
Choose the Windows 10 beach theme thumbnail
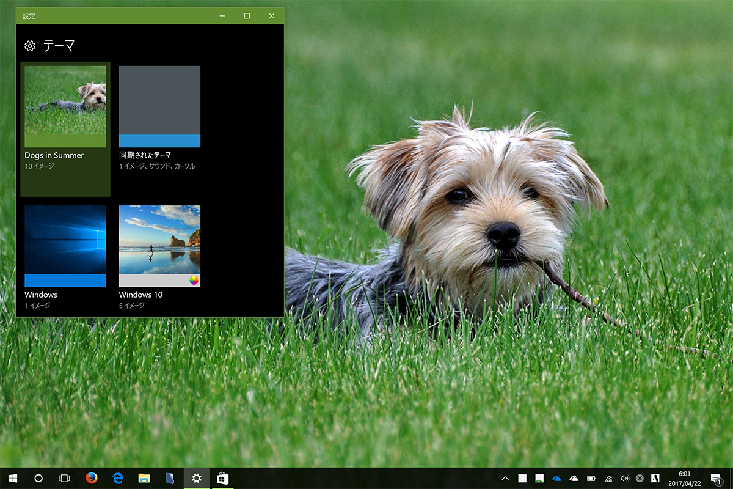point(159,246)
